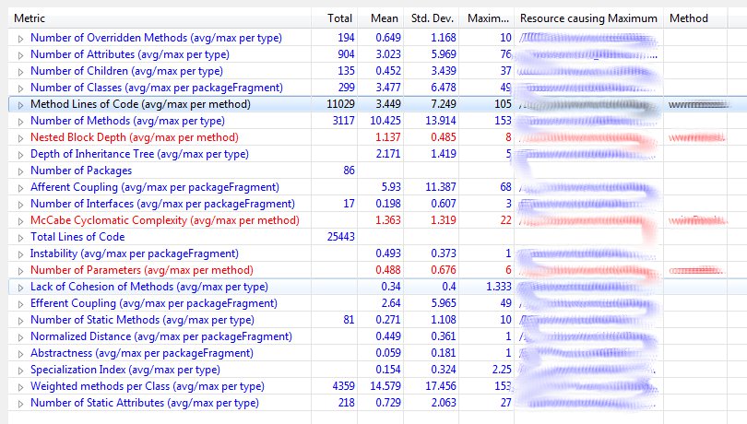747x424 pixels.
Task: Click Resource causing Maximum column header
Action: [588, 18]
